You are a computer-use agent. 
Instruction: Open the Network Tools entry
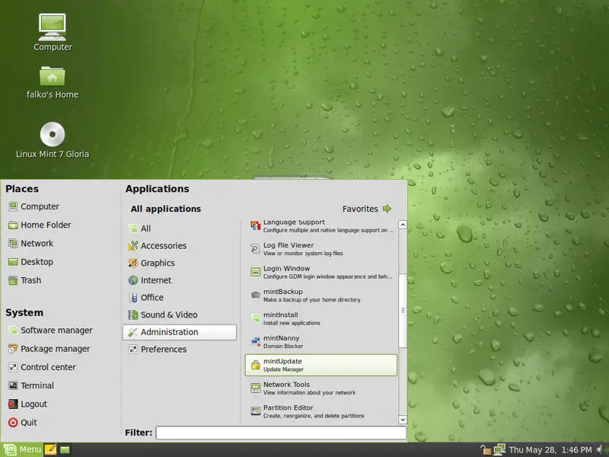coord(321,388)
